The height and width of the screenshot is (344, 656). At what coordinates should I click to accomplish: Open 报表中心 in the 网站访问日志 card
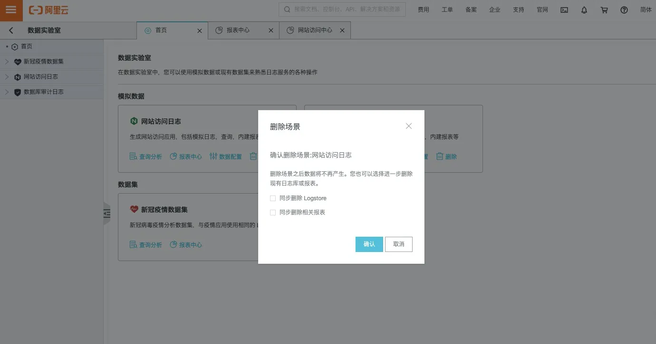point(186,157)
